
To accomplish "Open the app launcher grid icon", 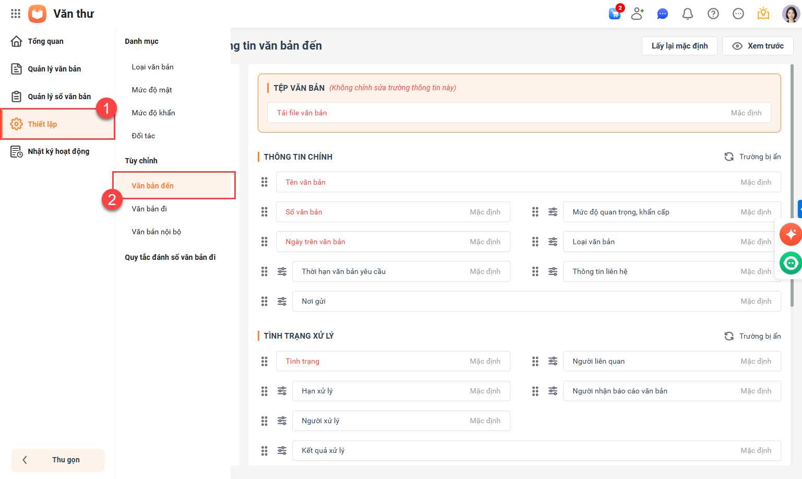I will 16,14.
